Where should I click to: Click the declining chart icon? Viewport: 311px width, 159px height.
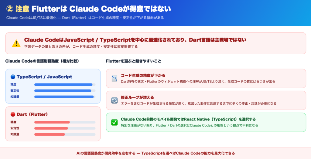(x=114, y=78)
